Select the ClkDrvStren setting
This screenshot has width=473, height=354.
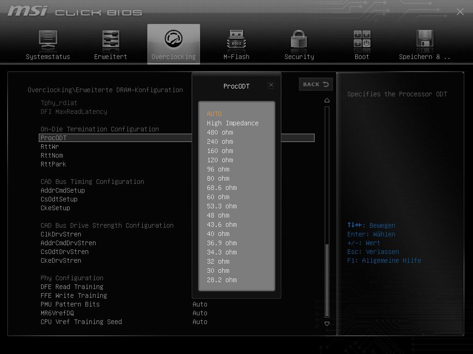pos(61,234)
